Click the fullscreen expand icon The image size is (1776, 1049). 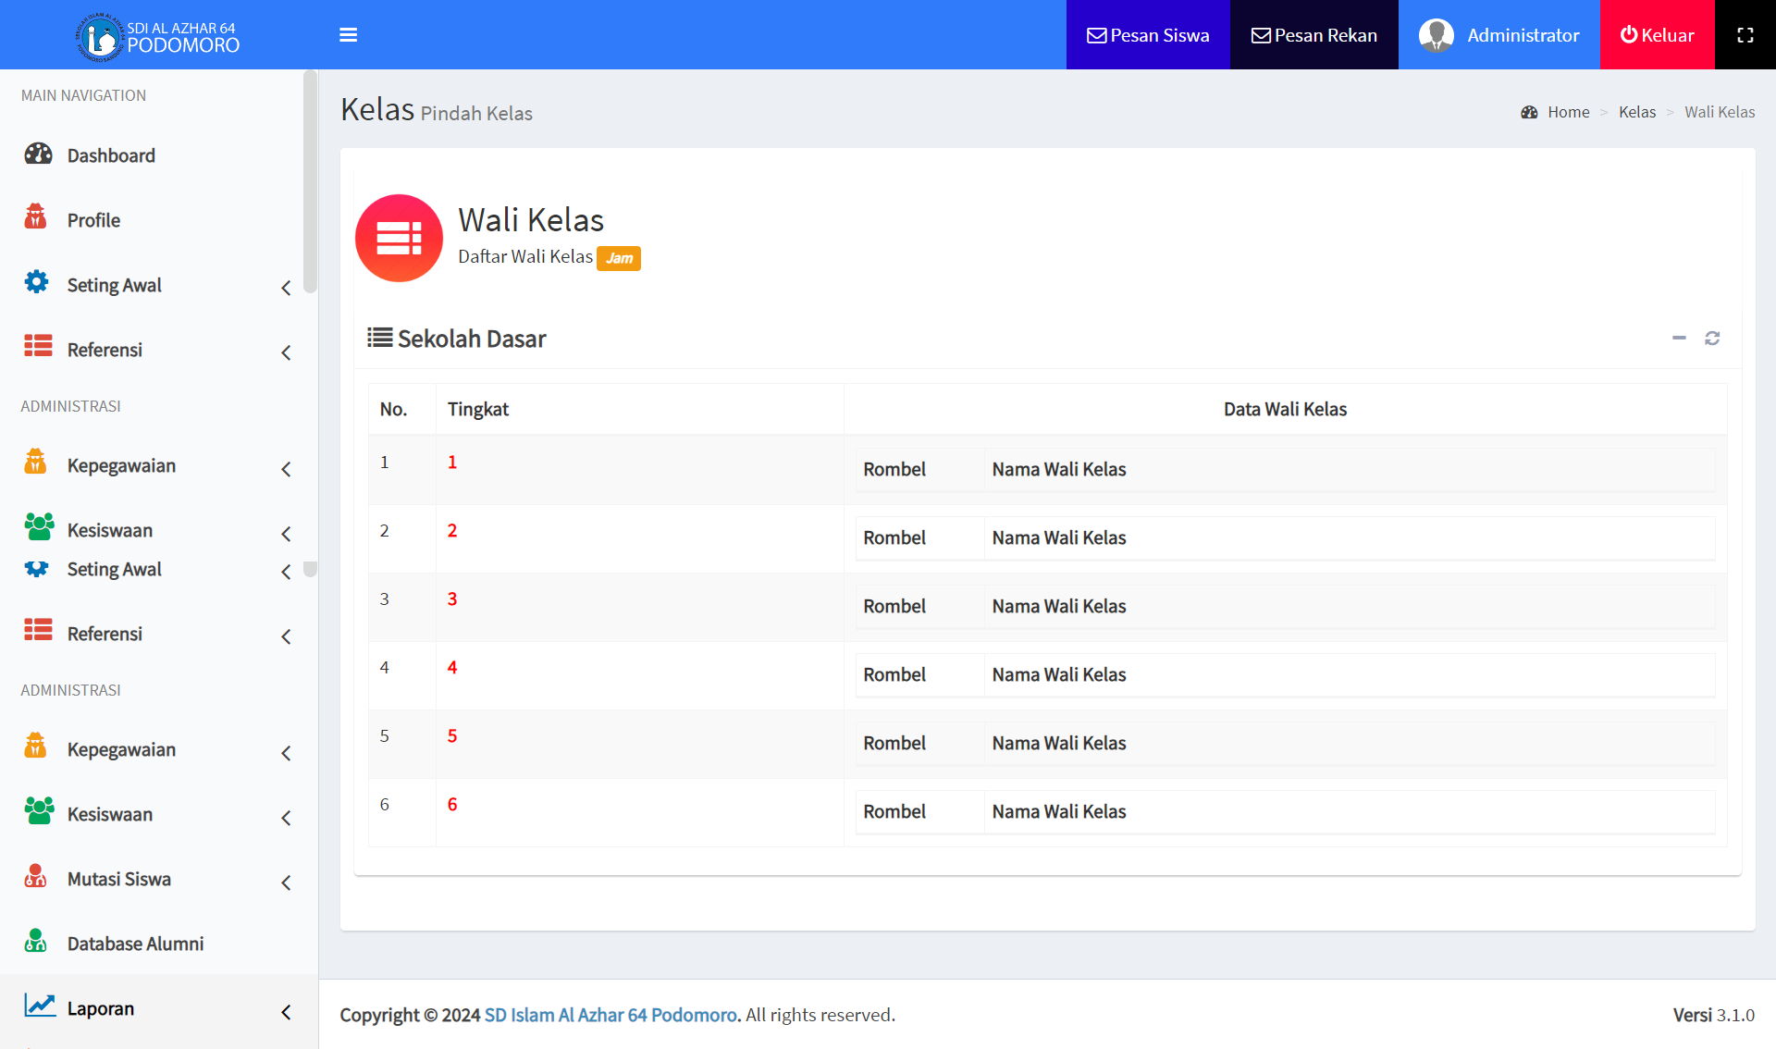tap(1745, 35)
